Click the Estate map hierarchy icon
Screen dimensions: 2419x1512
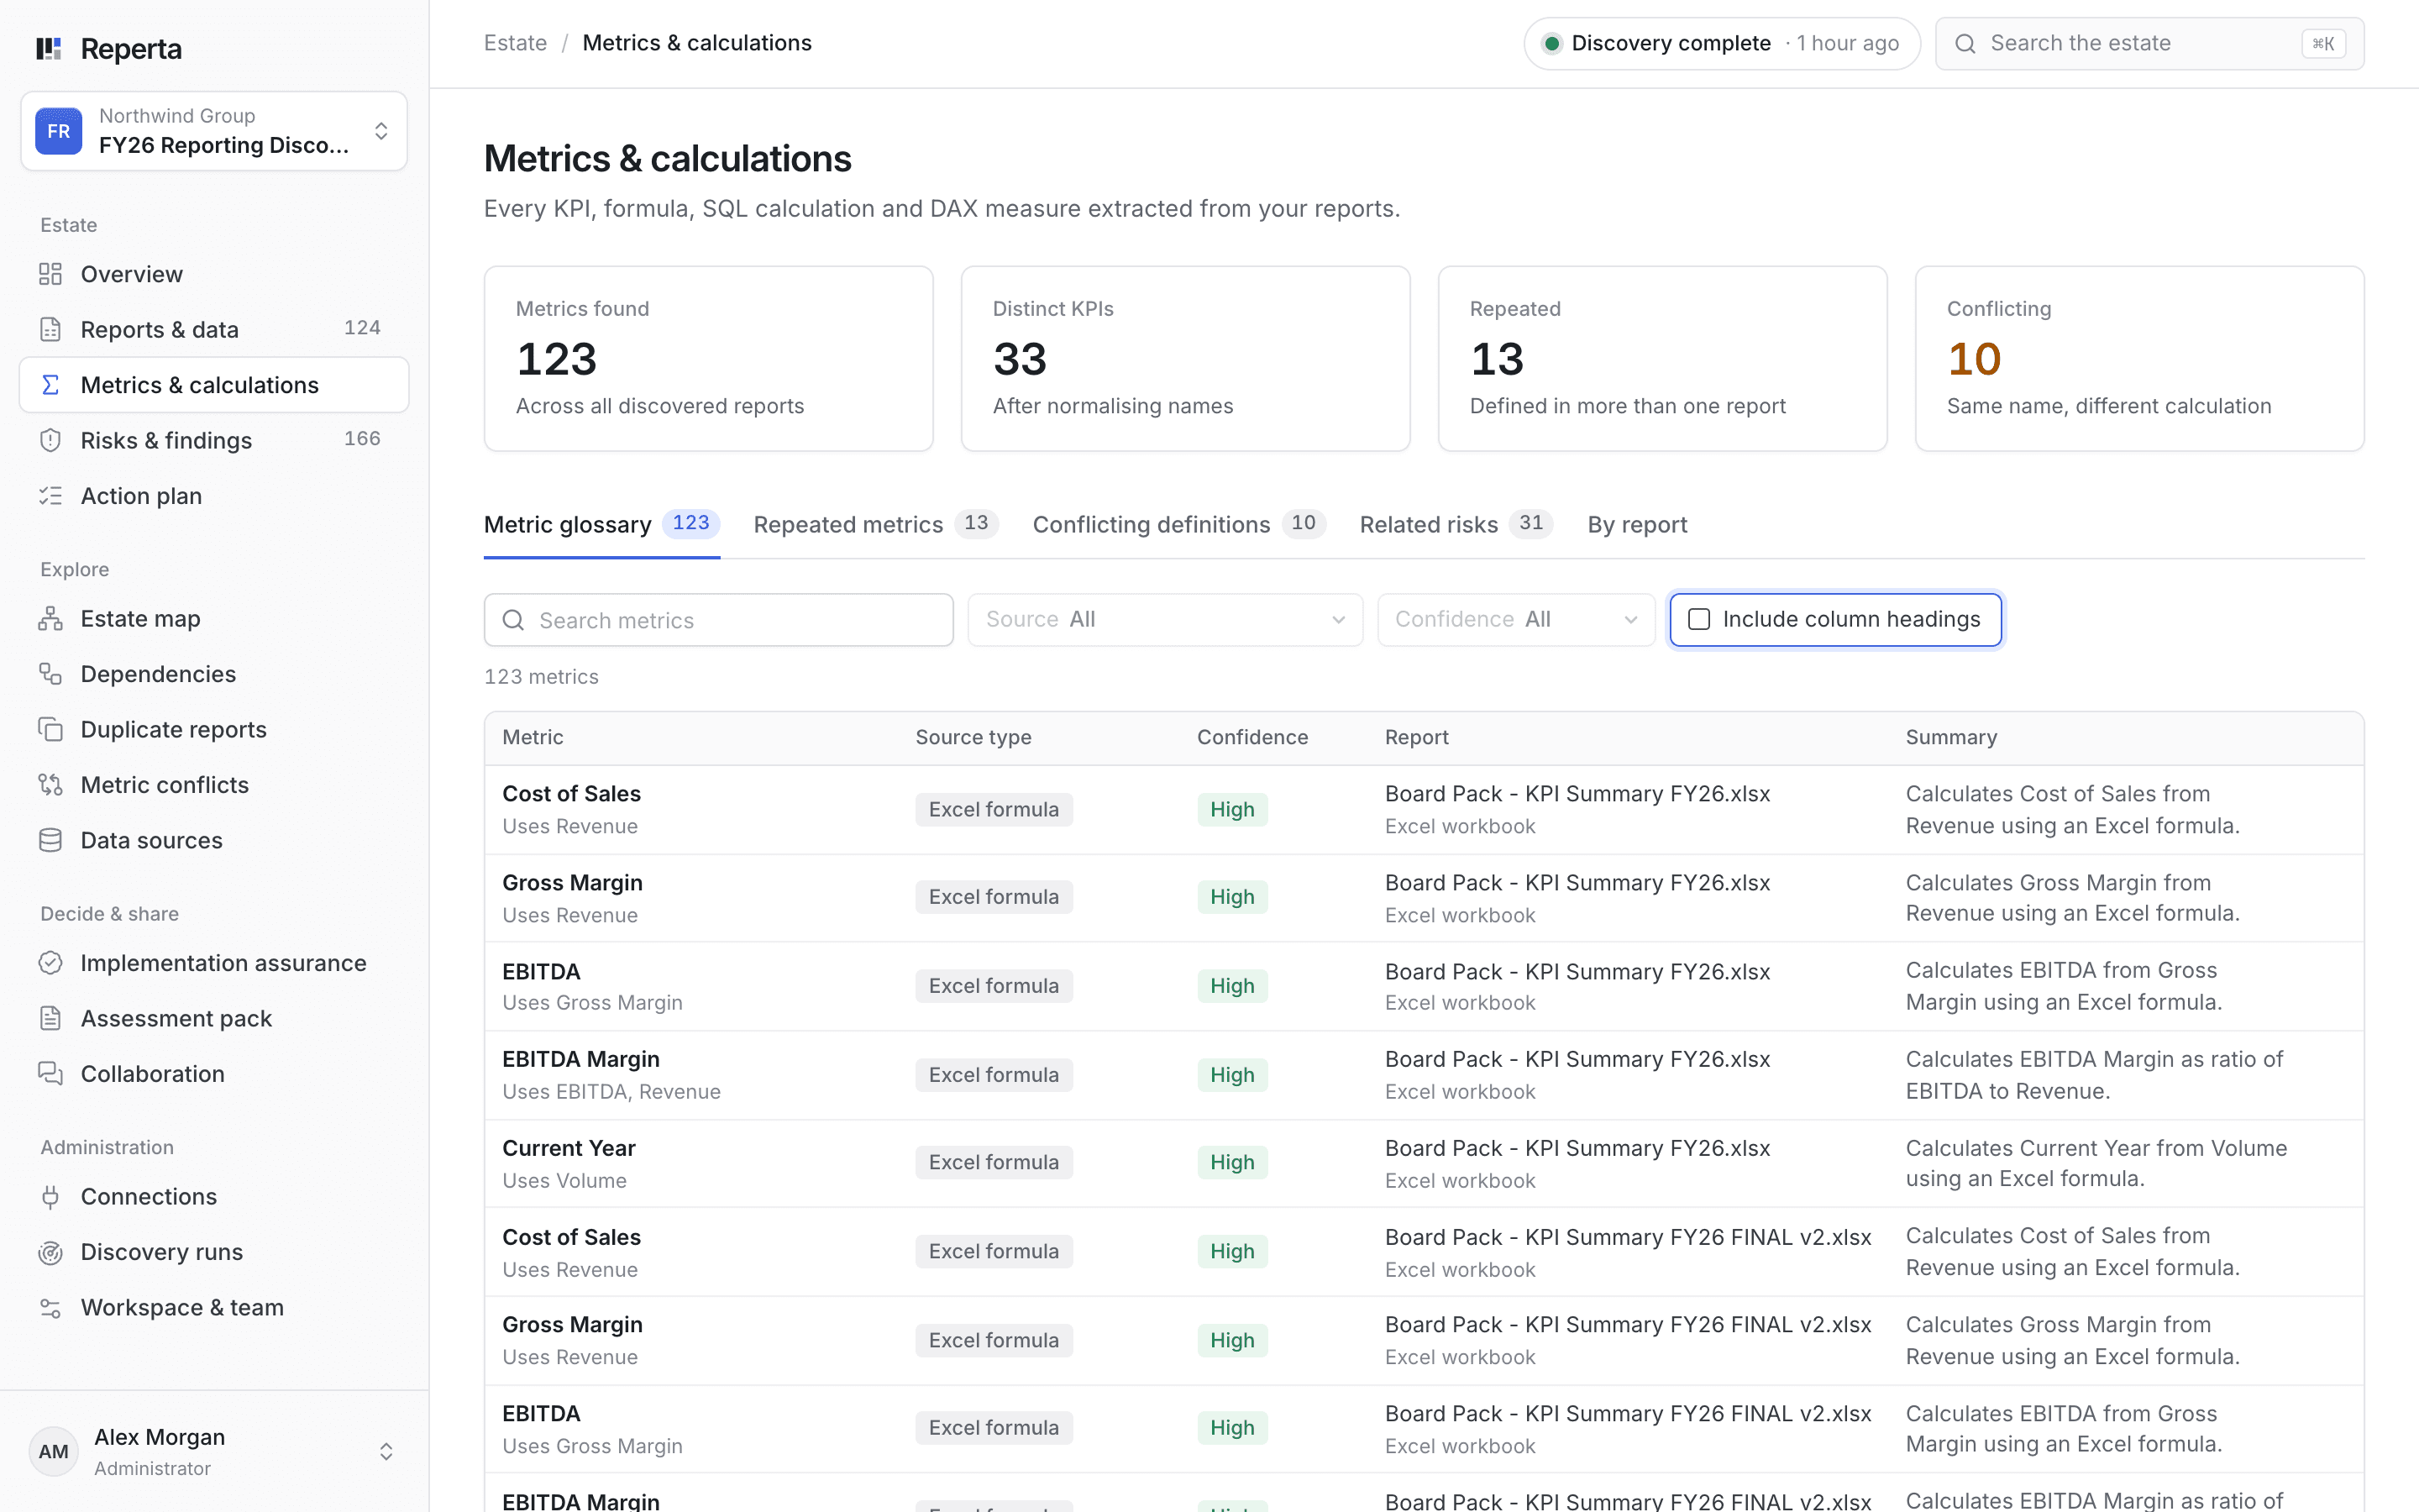(50, 619)
